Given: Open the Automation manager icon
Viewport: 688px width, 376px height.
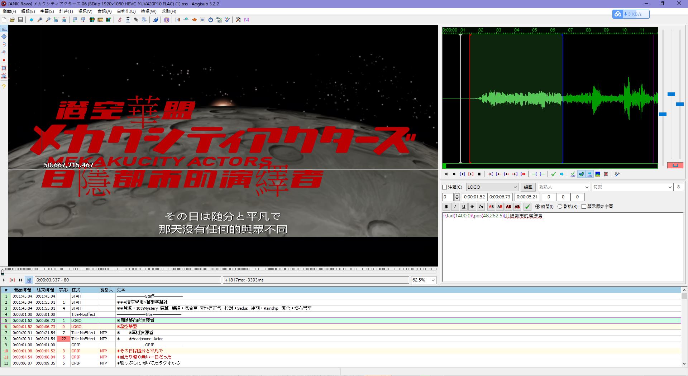Looking at the screenshot, I should [156, 20].
